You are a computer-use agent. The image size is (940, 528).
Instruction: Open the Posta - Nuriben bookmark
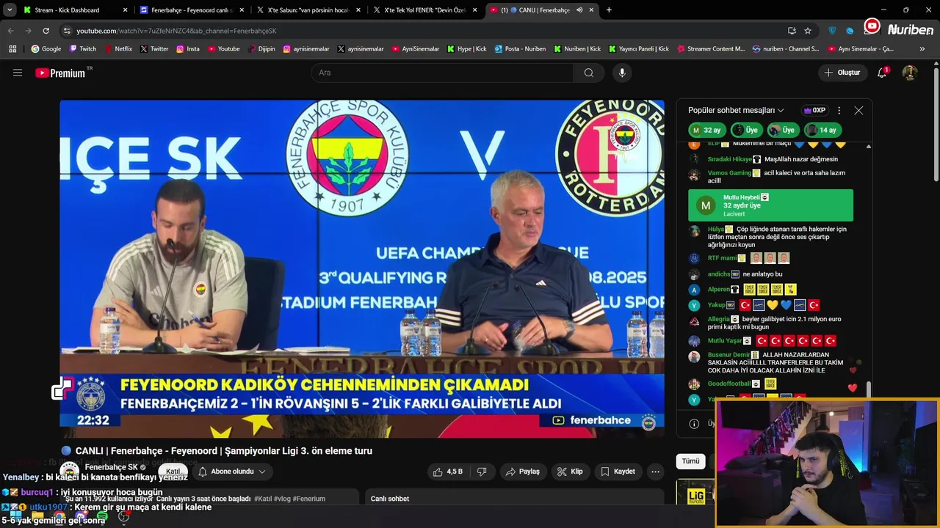coord(520,49)
